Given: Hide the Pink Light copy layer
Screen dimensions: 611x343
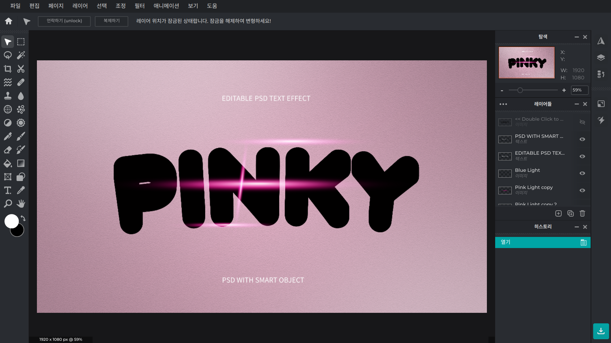Looking at the screenshot, I should point(582,191).
